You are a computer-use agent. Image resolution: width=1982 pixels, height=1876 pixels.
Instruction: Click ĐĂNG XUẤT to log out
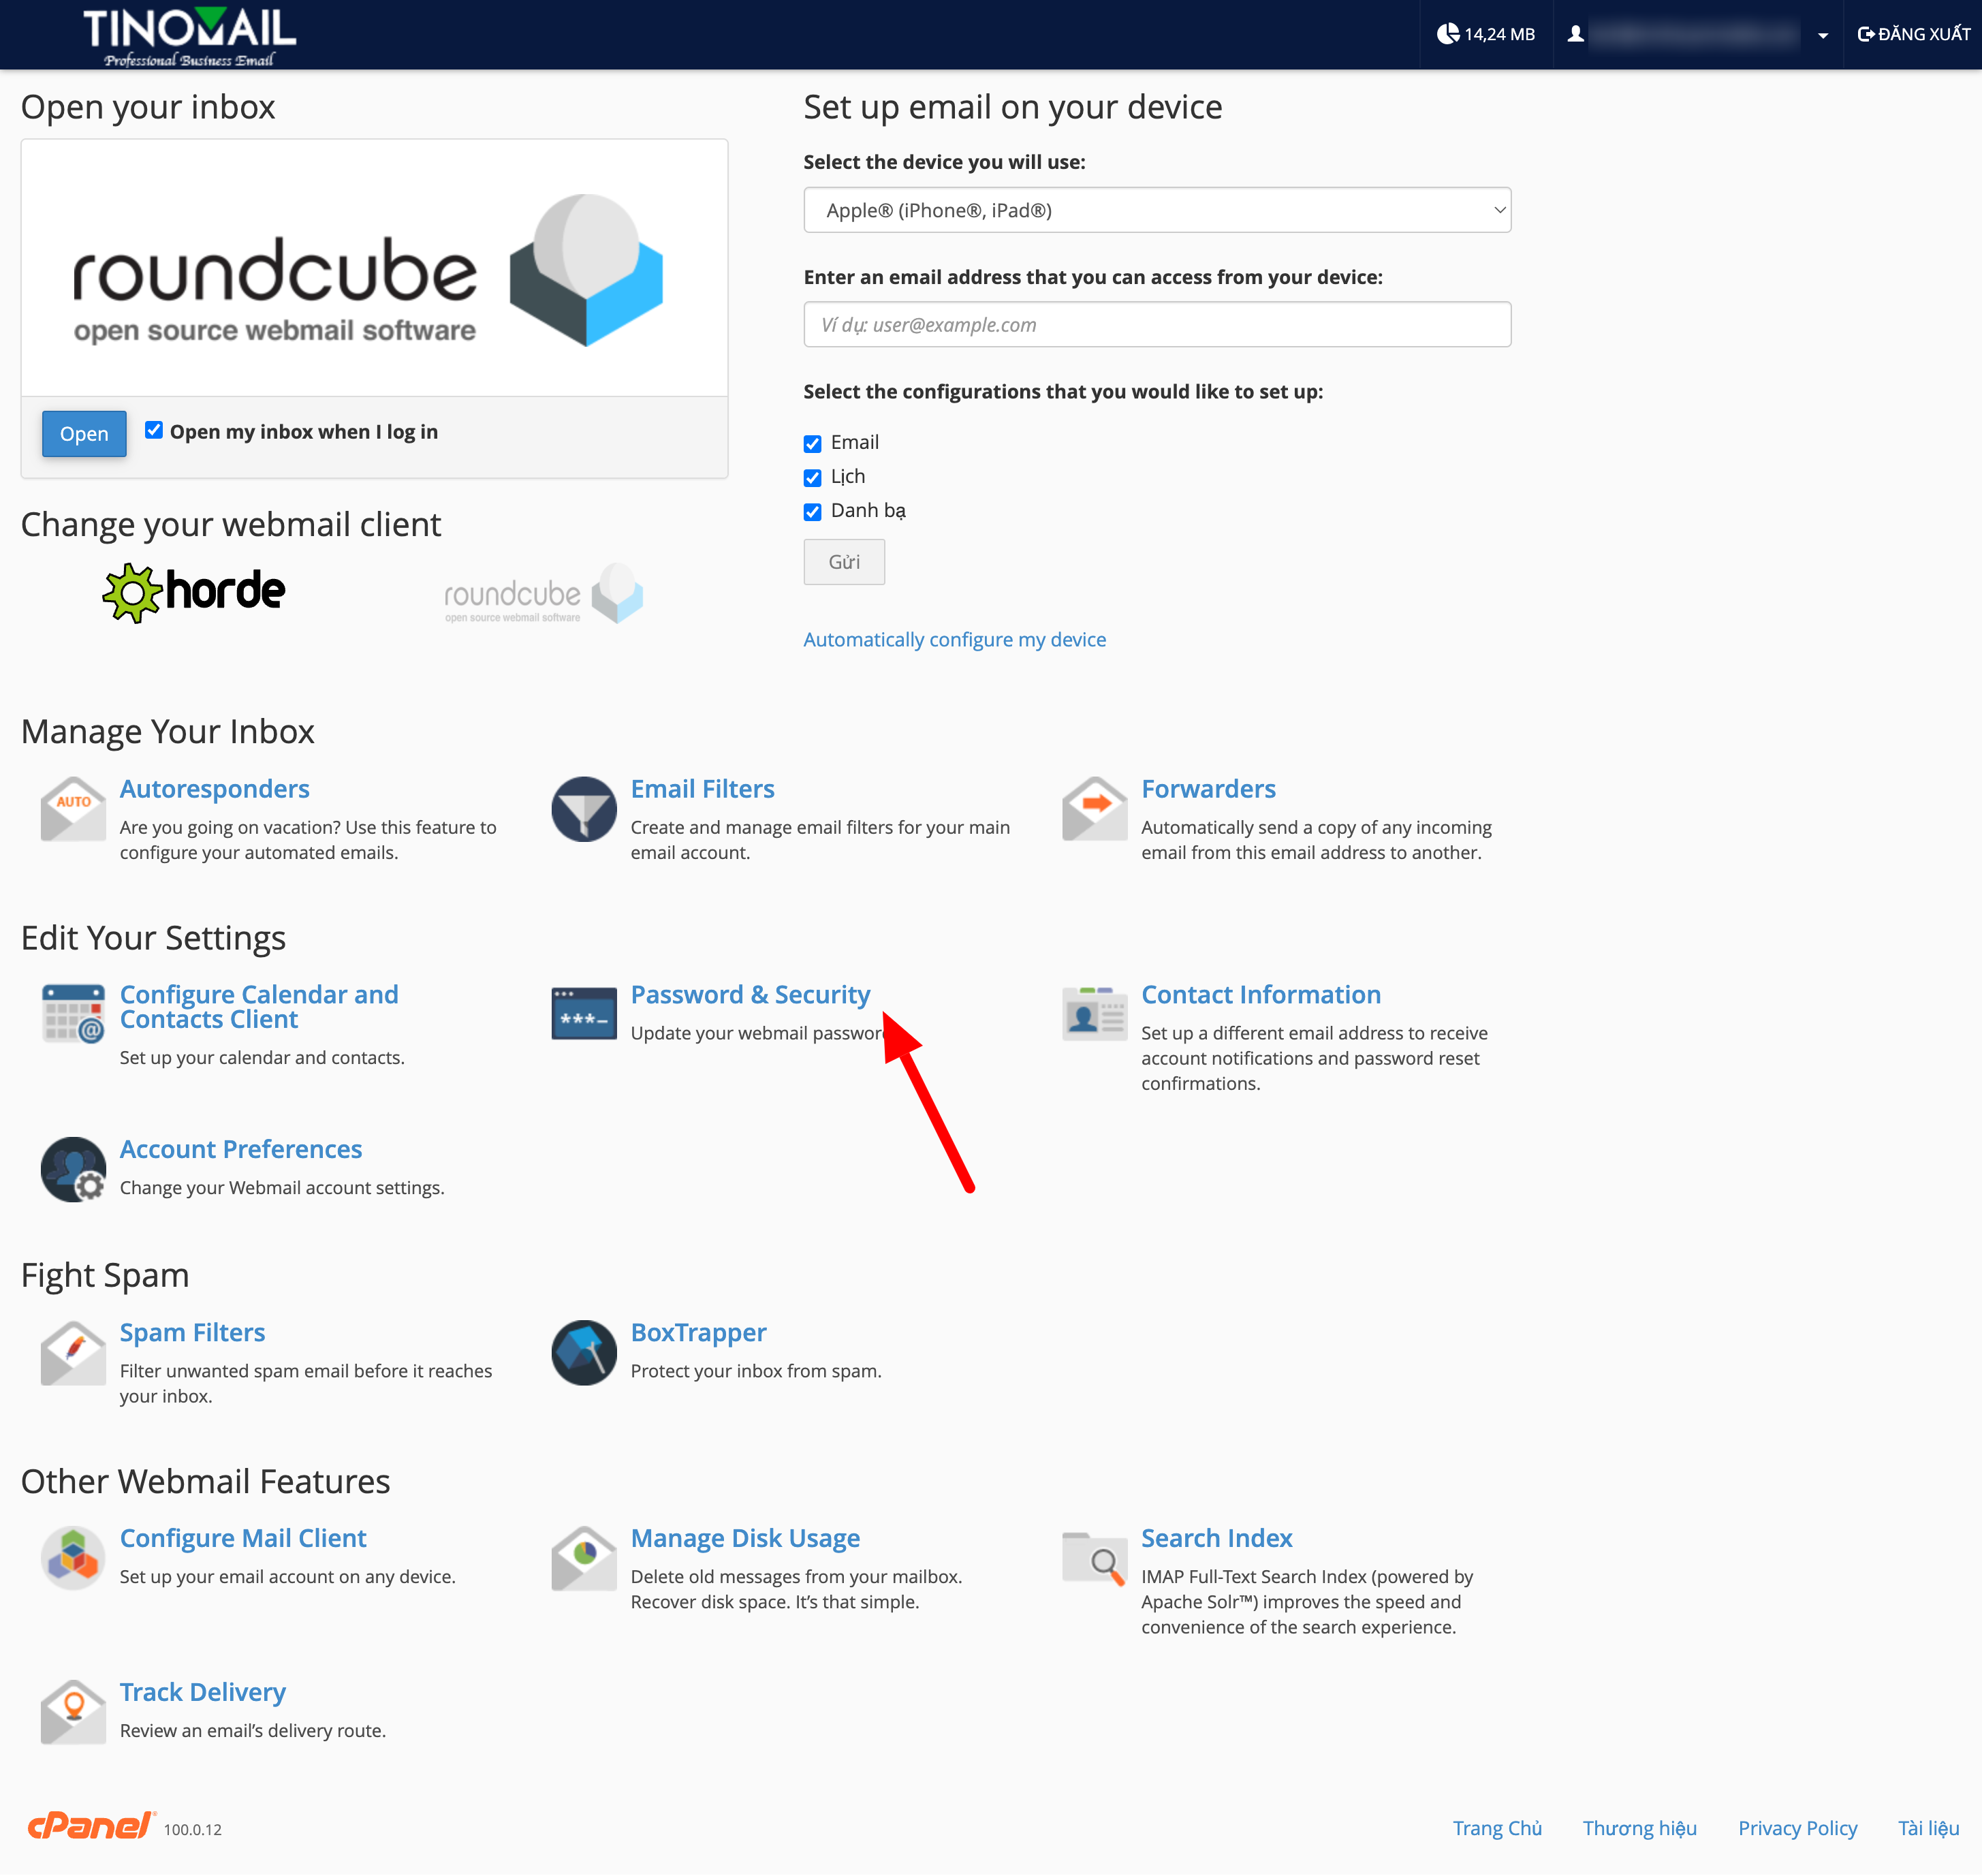[x=1913, y=34]
